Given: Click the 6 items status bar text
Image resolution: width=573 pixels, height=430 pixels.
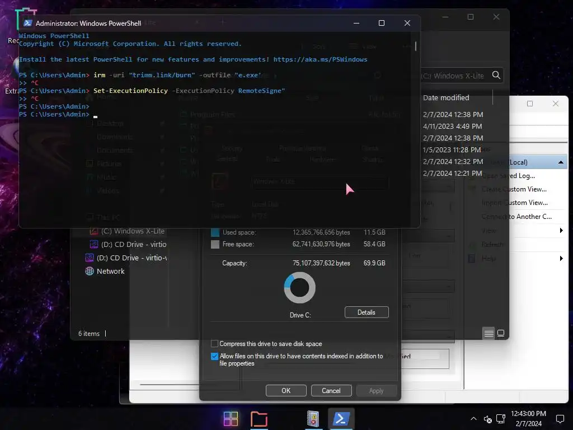Looking at the screenshot, I should 89,334.
